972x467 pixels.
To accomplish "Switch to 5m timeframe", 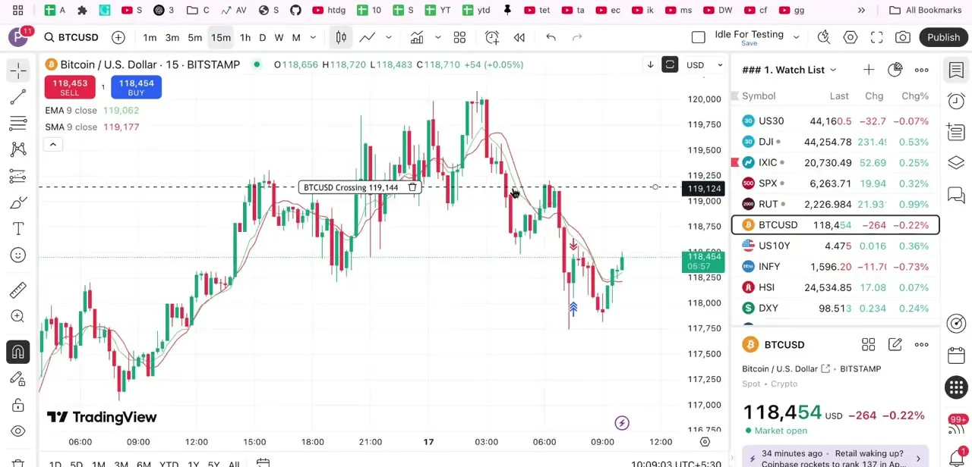I will [195, 37].
